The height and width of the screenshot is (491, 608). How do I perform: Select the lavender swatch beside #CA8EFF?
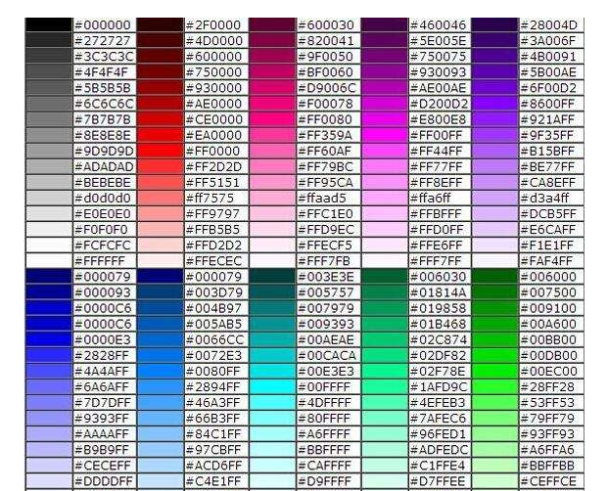494,182
